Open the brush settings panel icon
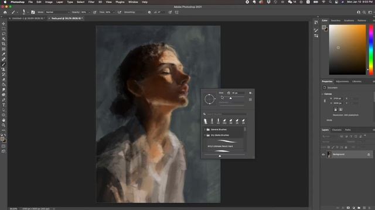Screen dimensions: 375x210 point(33,12)
